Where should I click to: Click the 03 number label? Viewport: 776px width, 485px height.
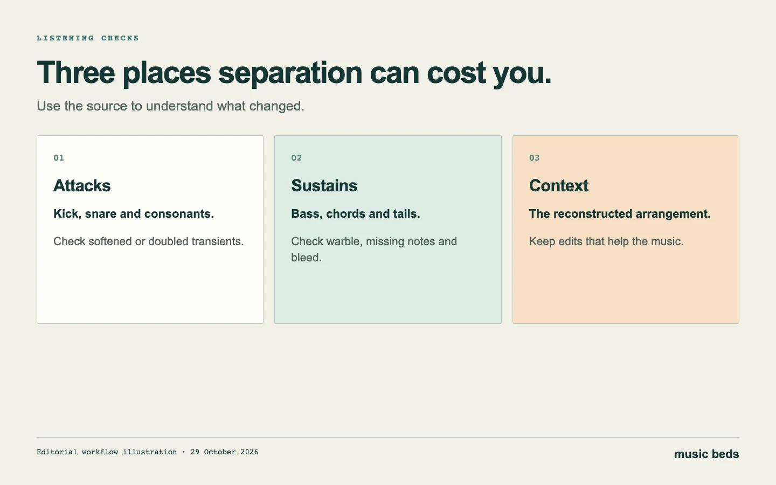click(534, 158)
